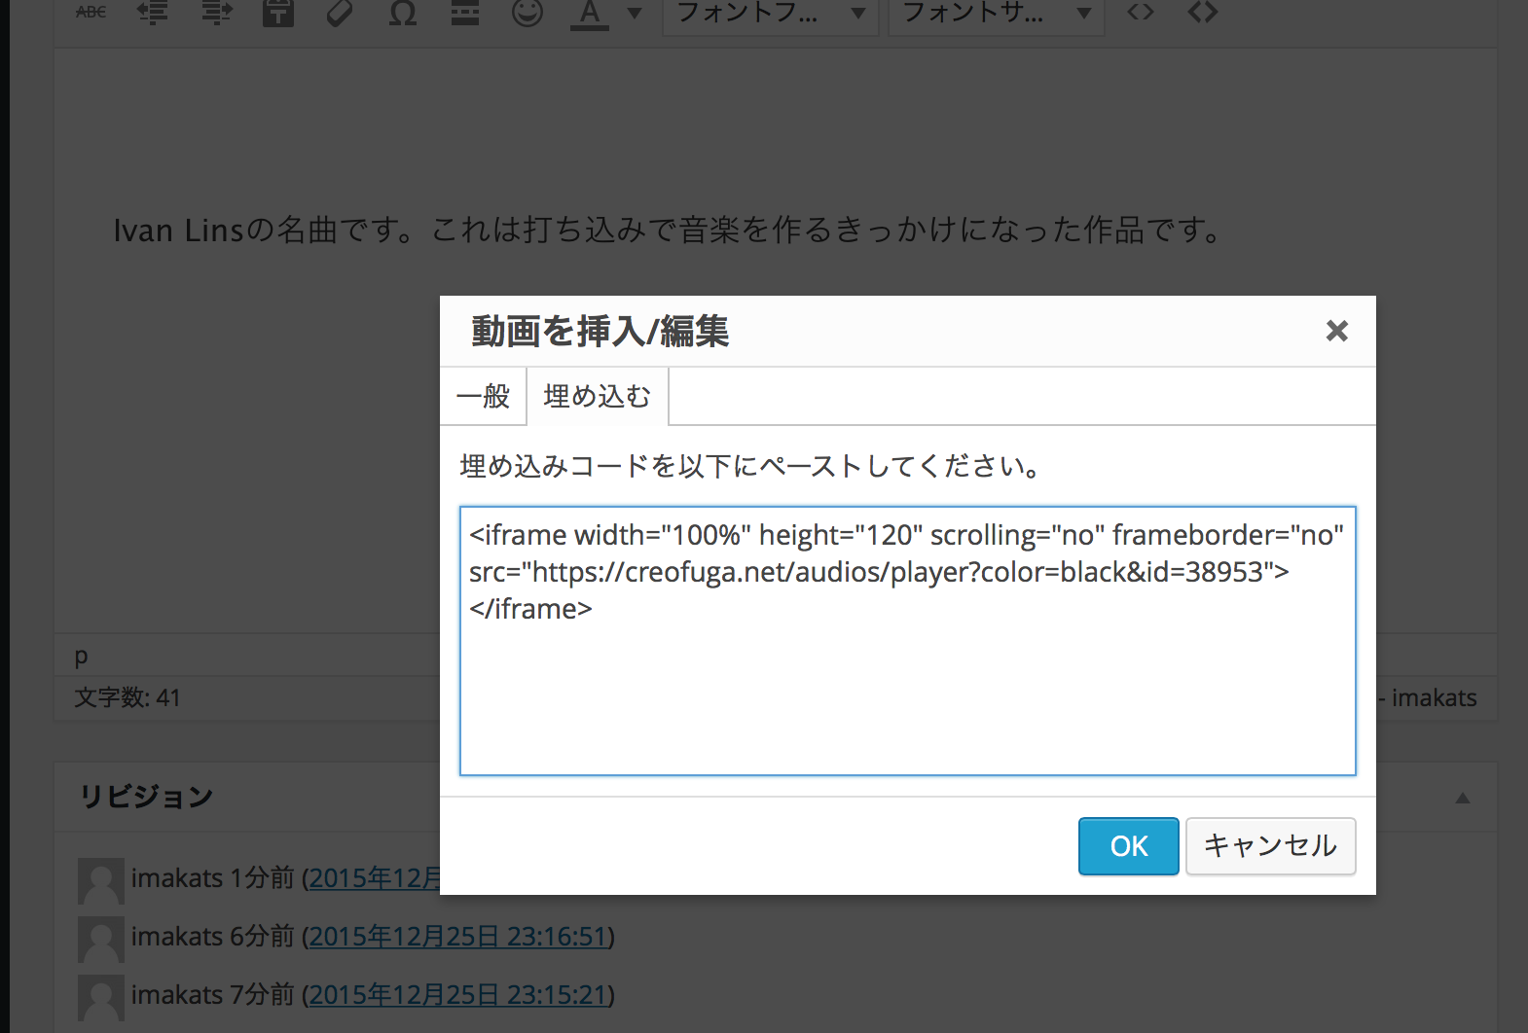Click the 埋め込みコードを以下にペーストしてください instruction text

coord(750,466)
